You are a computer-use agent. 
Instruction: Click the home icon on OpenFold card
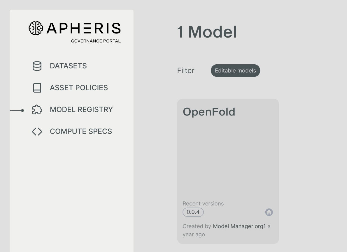pos(269,212)
